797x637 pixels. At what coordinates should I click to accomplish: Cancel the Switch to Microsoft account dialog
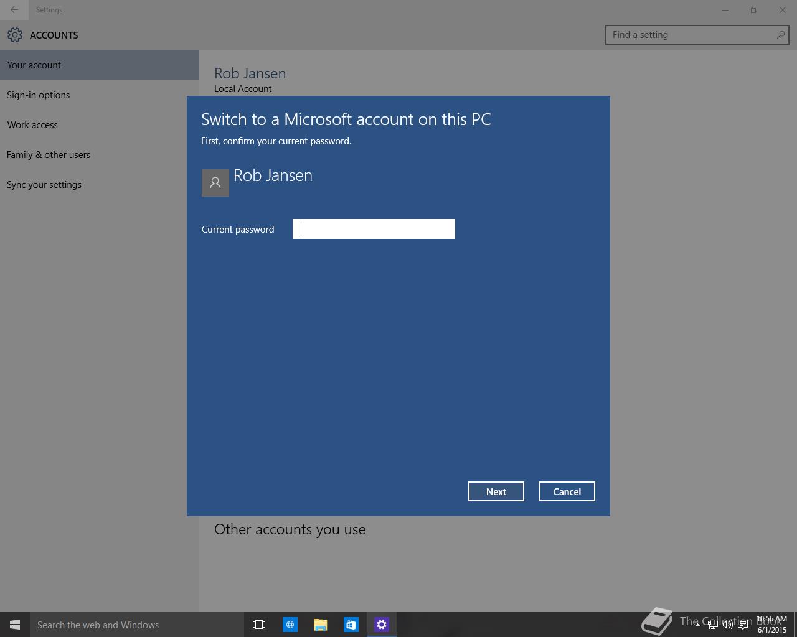[x=567, y=491]
